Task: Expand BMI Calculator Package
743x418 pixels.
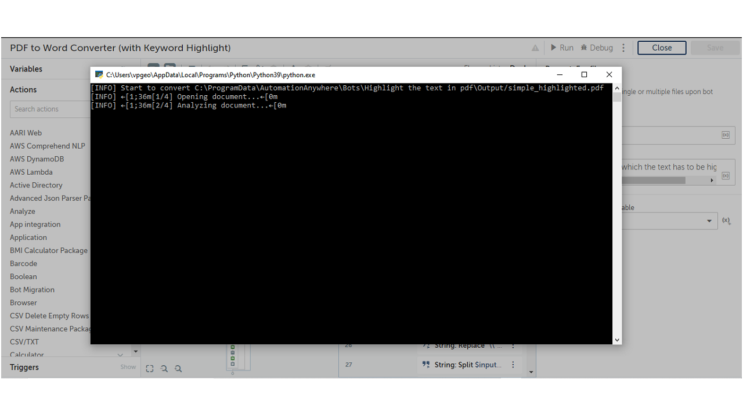Action: pyautogui.click(x=49, y=250)
